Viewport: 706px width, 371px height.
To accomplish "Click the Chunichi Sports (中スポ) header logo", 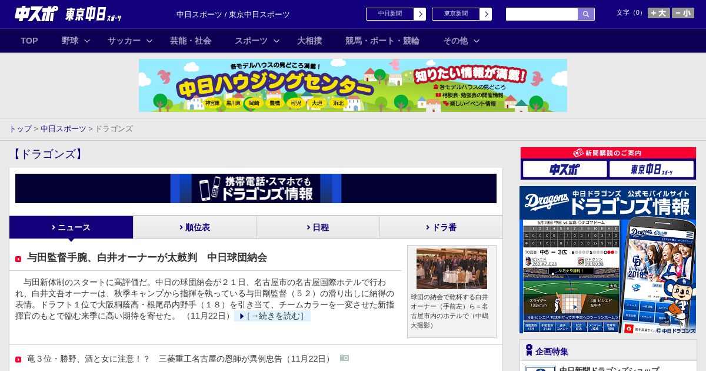I will tap(36, 14).
